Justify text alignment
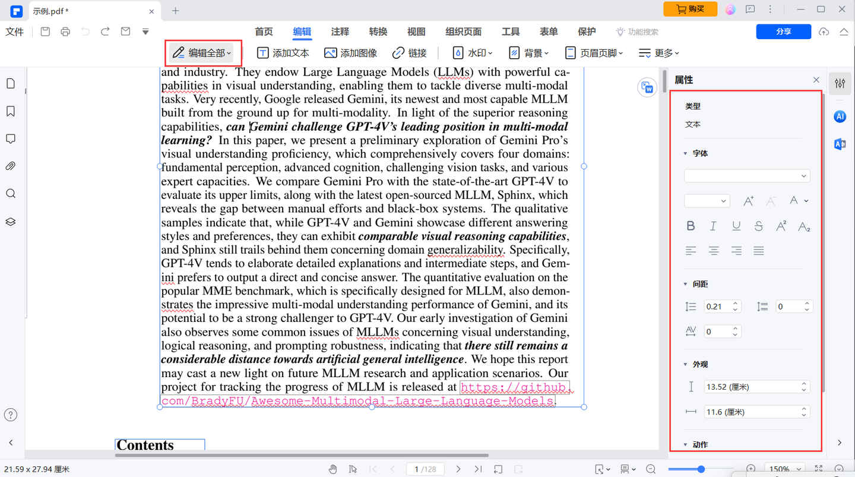The image size is (855, 477). (x=759, y=251)
